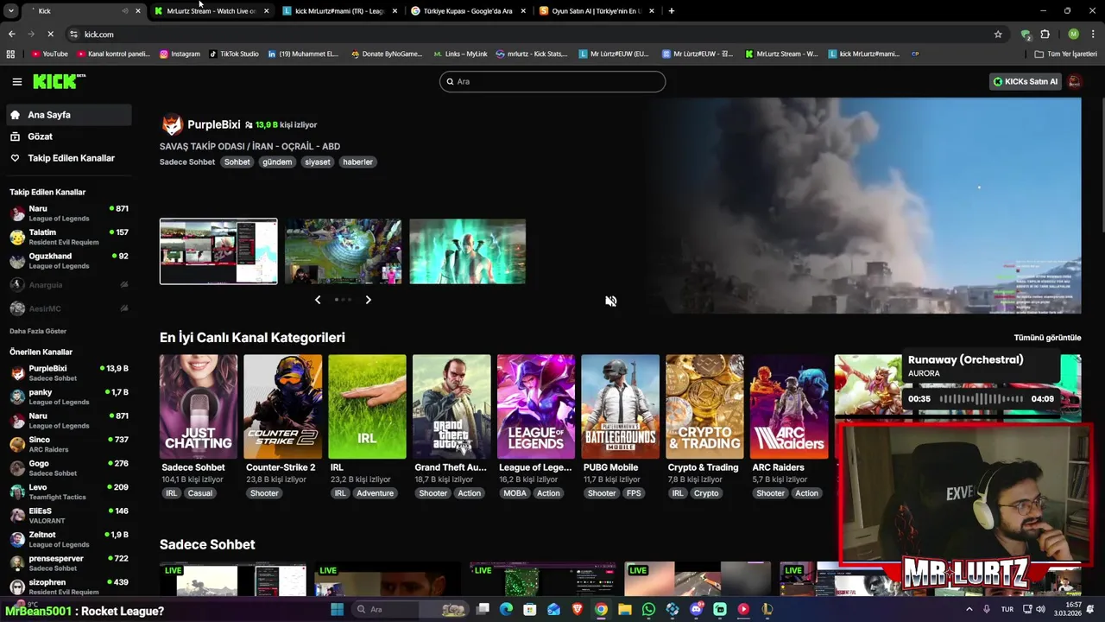Image resolution: width=1105 pixels, height=622 pixels.
Task: Click the Kick search field
Action: tap(552, 81)
